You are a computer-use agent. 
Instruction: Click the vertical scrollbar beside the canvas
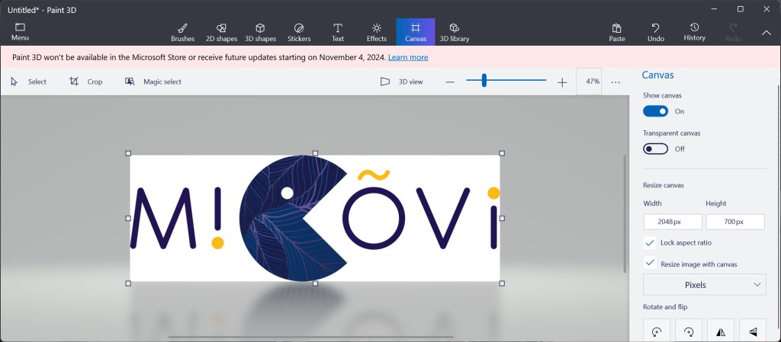click(x=625, y=214)
